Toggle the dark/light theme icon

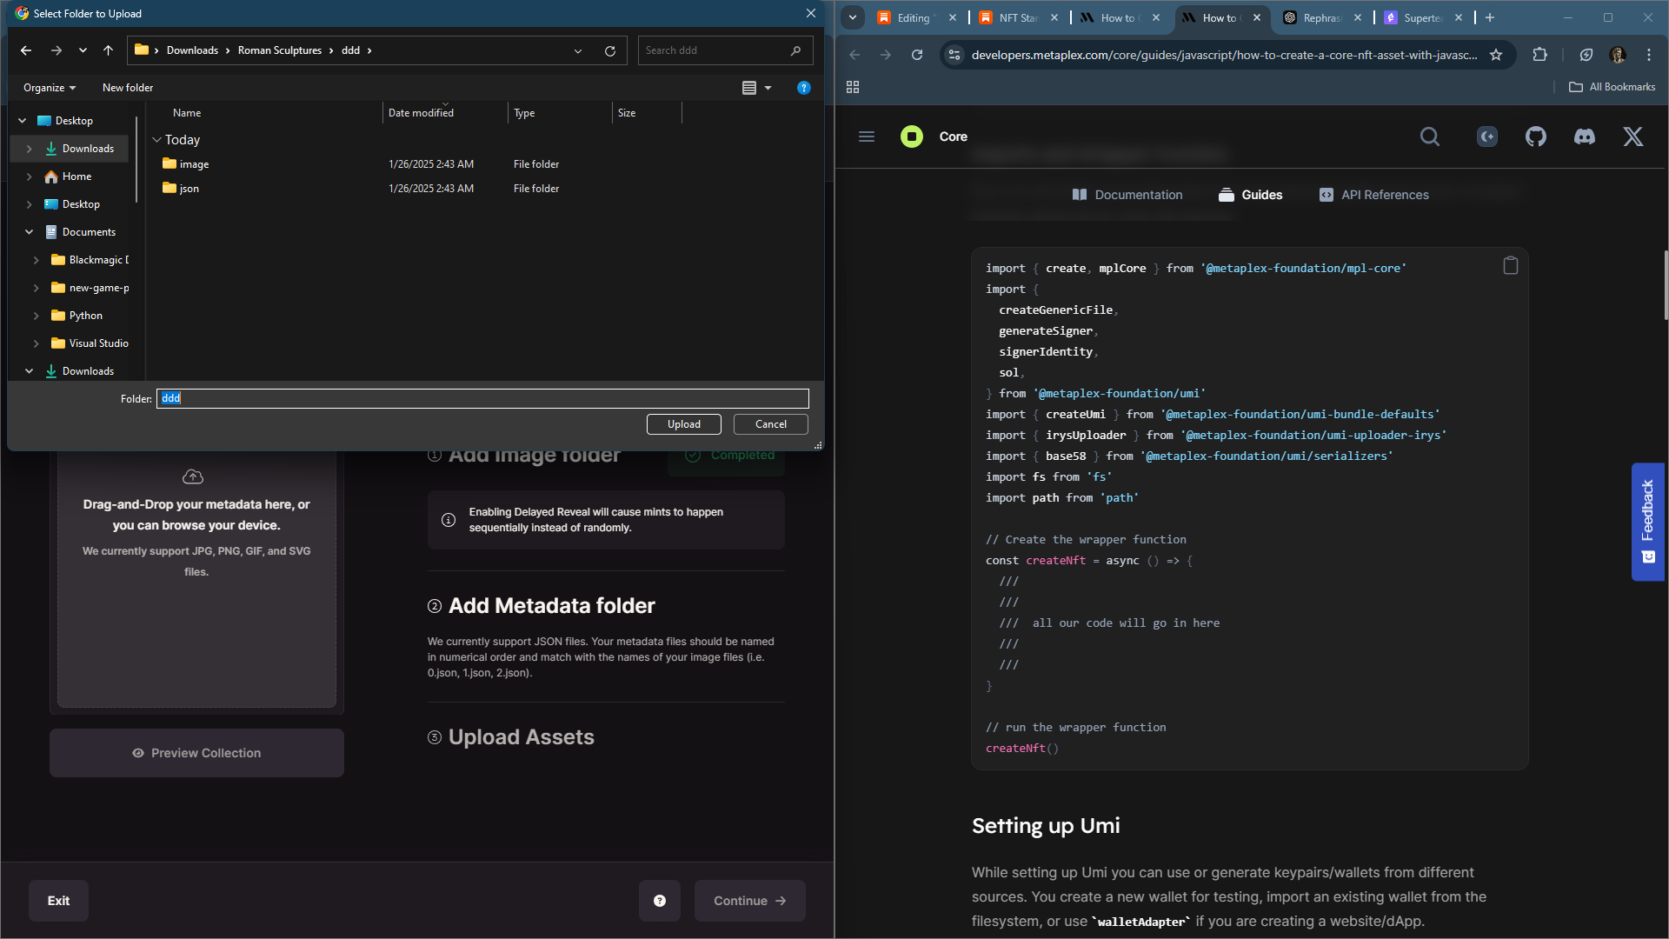click(x=1486, y=137)
